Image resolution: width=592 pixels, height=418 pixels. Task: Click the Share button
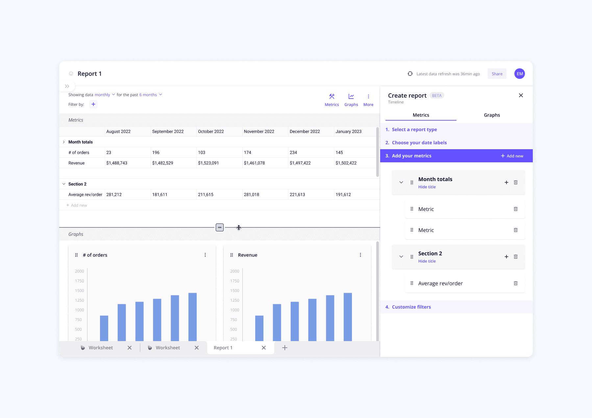[497, 74]
